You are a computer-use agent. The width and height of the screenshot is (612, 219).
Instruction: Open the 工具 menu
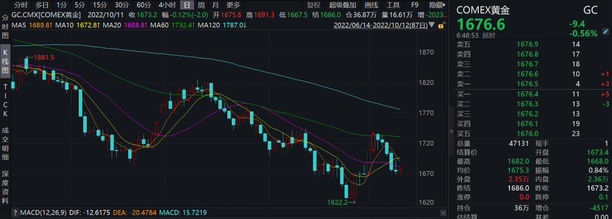(393, 5)
